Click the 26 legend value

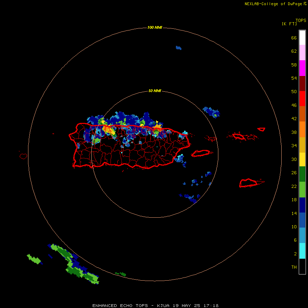click(x=294, y=173)
